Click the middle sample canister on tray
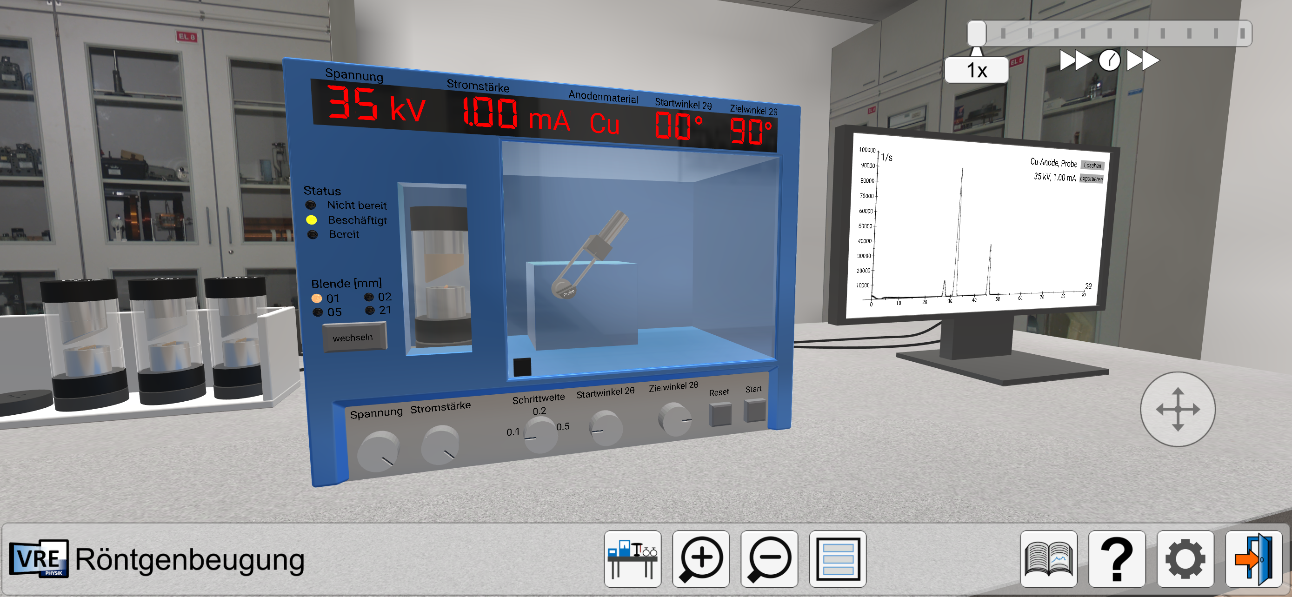The width and height of the screenshot is (1292, 597). click(168, 341)
